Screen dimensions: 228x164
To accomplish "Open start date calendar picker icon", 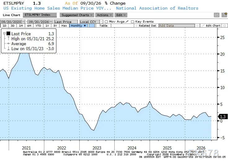I will (x=24, y=22).
